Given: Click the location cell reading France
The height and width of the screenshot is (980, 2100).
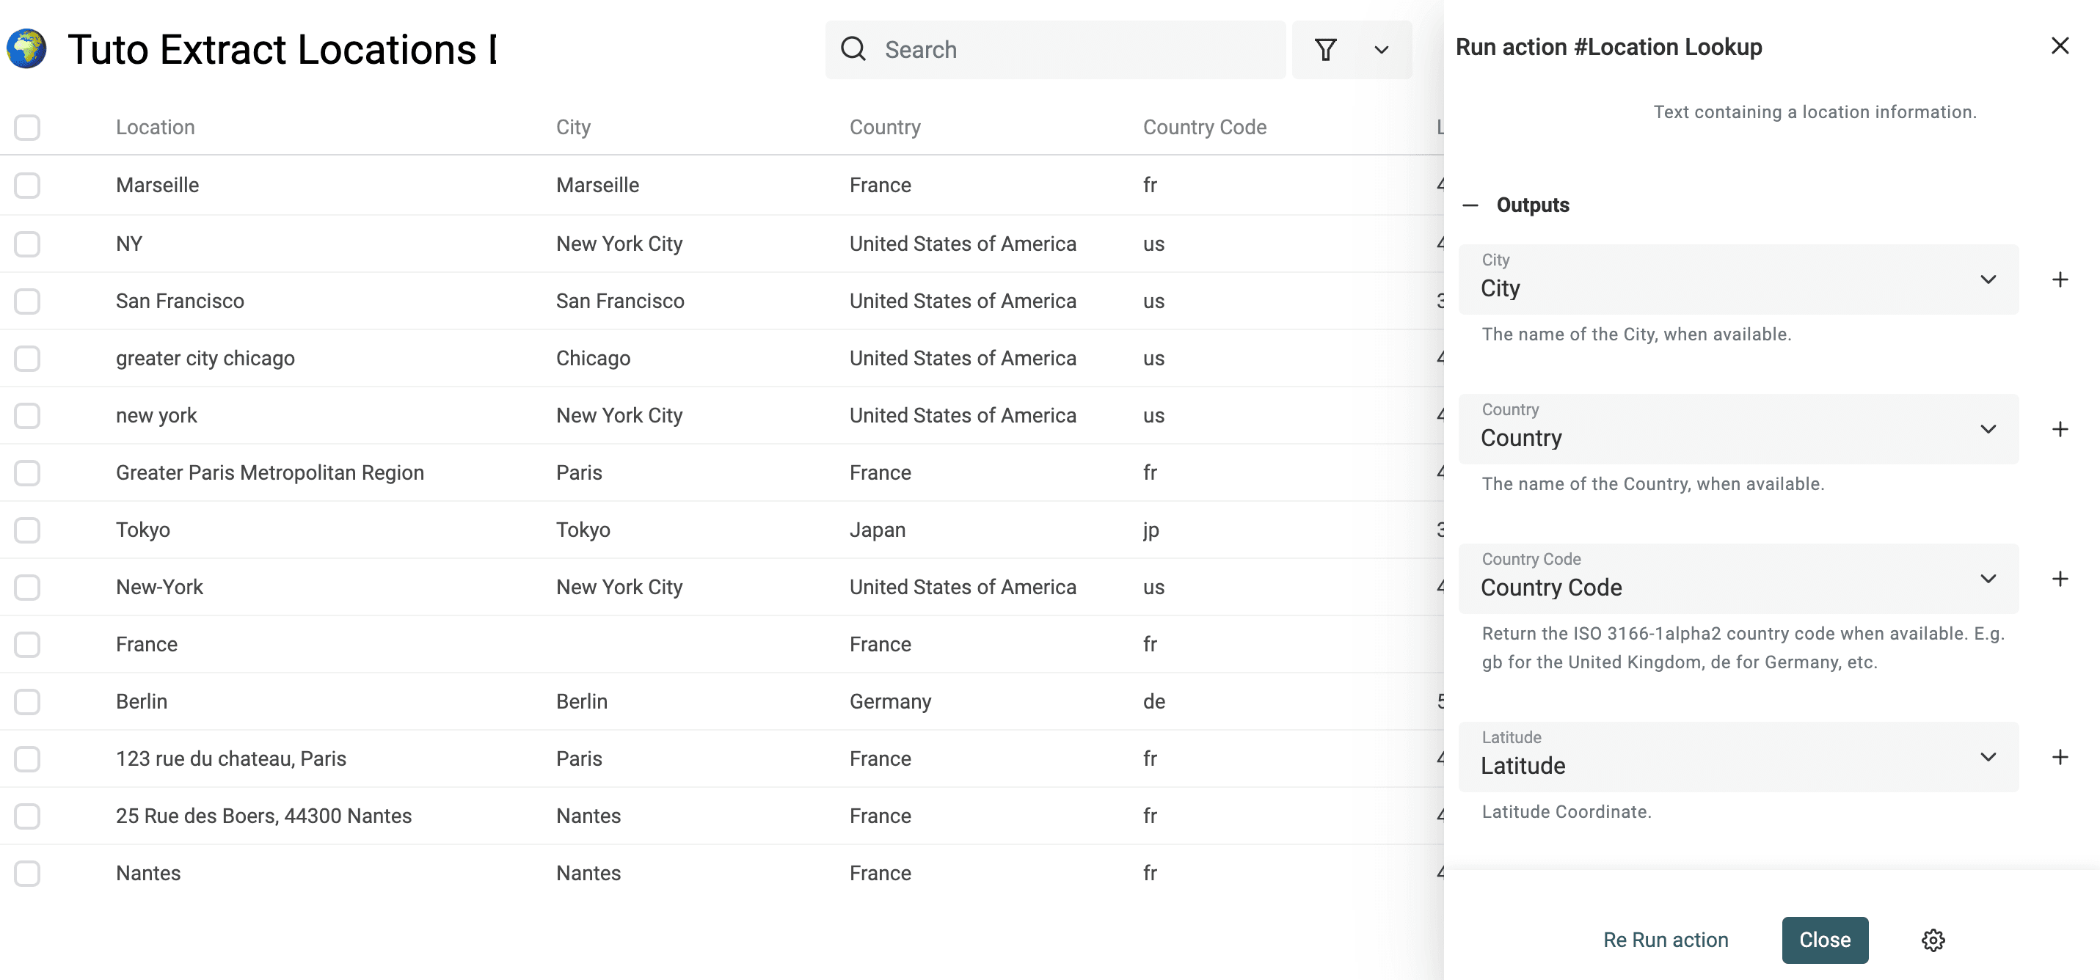Looking at the screenshot, I should point(146,644).
